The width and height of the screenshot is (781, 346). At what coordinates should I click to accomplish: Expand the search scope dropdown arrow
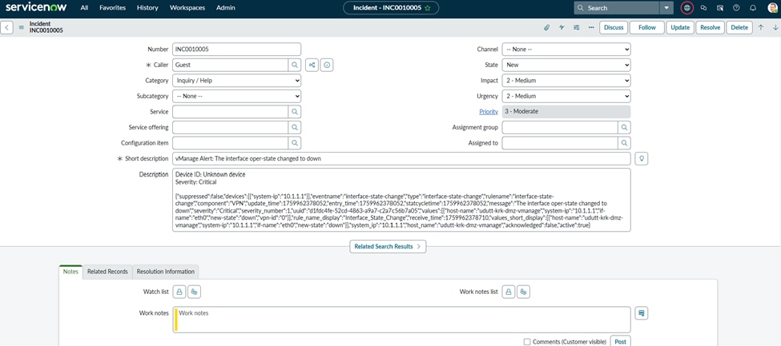click(x=666, y=8)
